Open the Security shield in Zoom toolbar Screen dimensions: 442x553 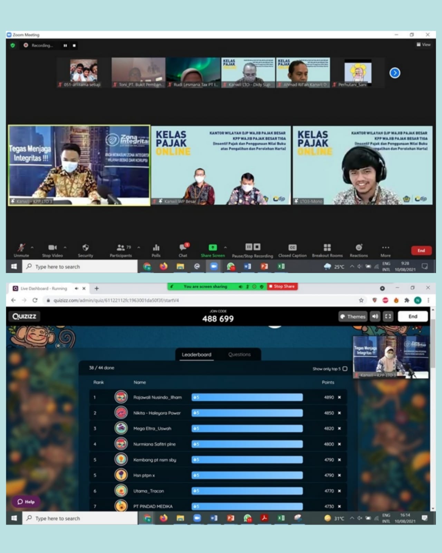[x=85, y=248]
